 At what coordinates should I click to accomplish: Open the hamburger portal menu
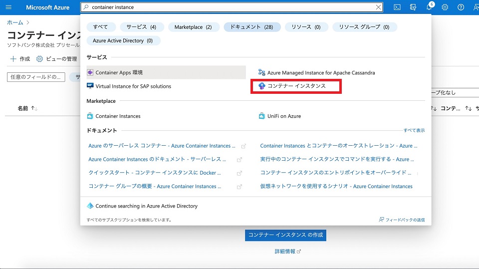8,7
